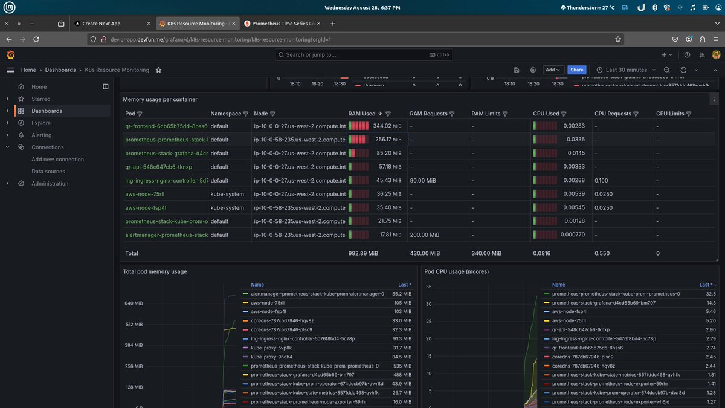725x408 pixels.
Task: Click the Wi-Fi network tray icon
Action: (680, 7)
